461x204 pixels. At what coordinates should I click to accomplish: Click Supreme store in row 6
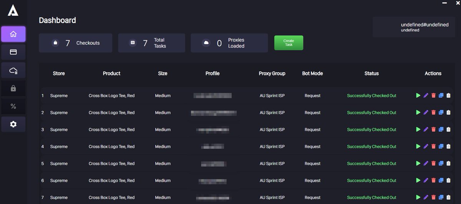[x=59, y=180]
